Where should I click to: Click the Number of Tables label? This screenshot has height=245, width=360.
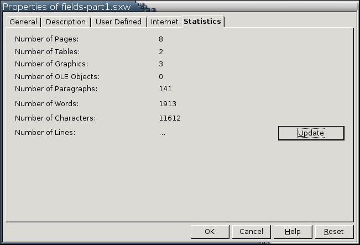pos(48,52)
